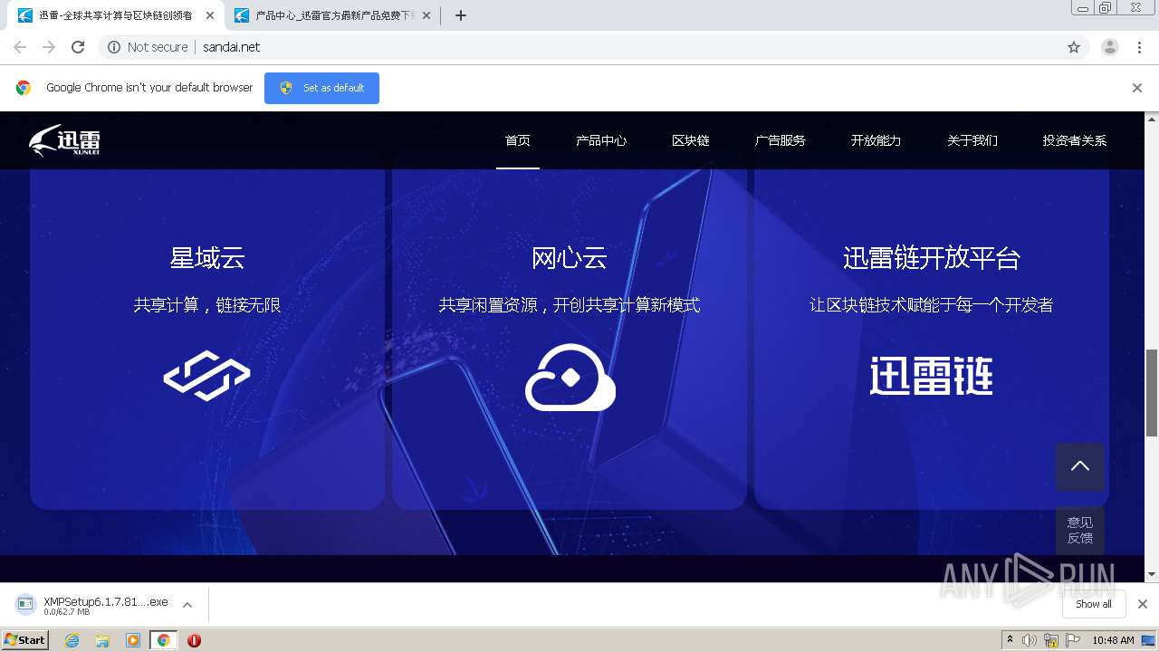Click the volume icon in system tray

coord(1030,640)
